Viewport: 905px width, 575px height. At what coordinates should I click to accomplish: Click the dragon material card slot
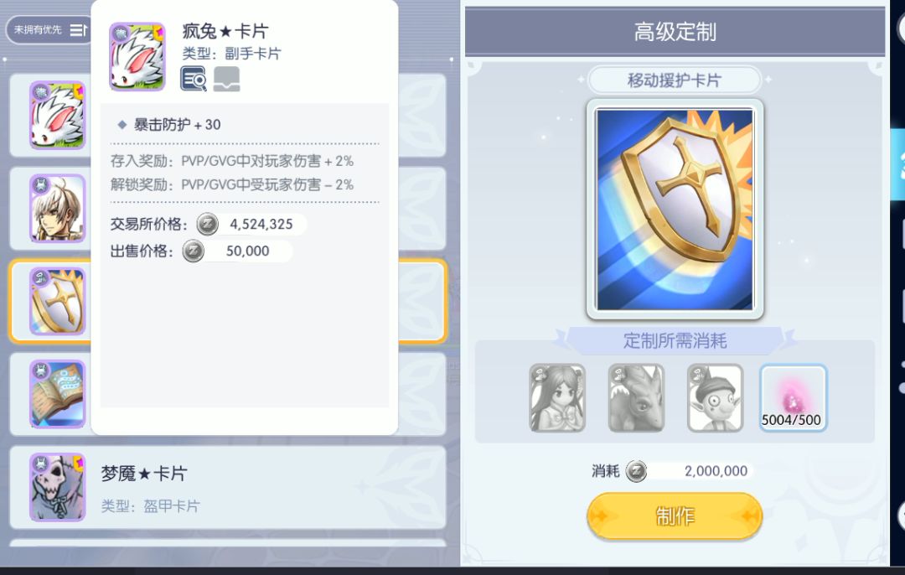[x=637, y=398]
